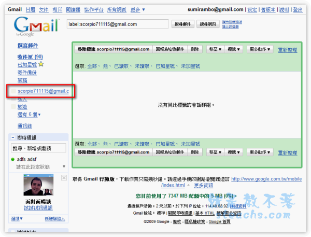Collapse the 即時通訊 chat panel

click(x=13, y=137)
